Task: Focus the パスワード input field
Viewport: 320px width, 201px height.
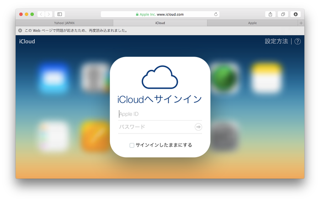Action: 156,127
